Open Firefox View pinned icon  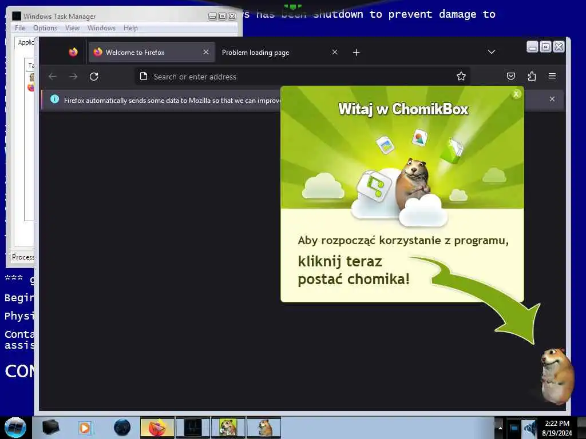73,52
